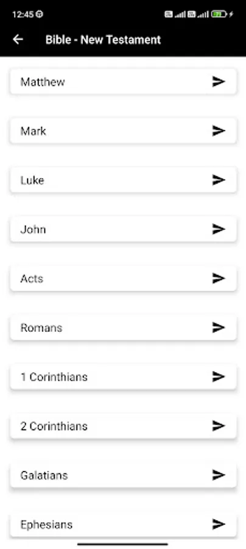
Task: Open the Galatians book entry
Action: 124,475
